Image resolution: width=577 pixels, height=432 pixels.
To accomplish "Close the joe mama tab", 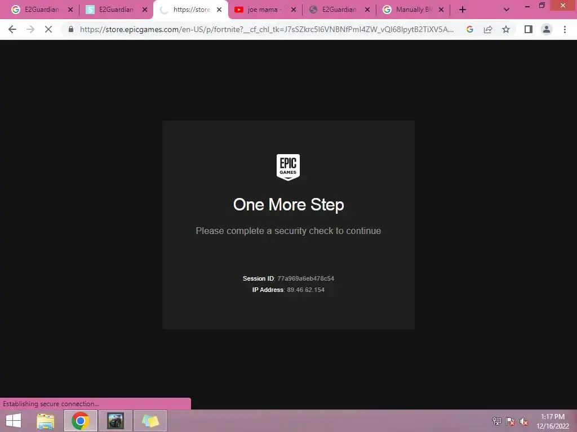I will coord(293,10).
